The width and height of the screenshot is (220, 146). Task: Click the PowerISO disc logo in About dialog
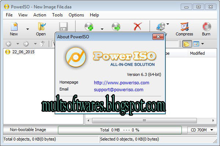coord(76,57)
